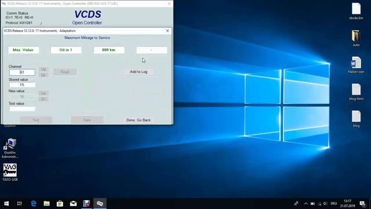Click the Oil in 1 display box
Screen dimensions: 371x209
point(66,50)
